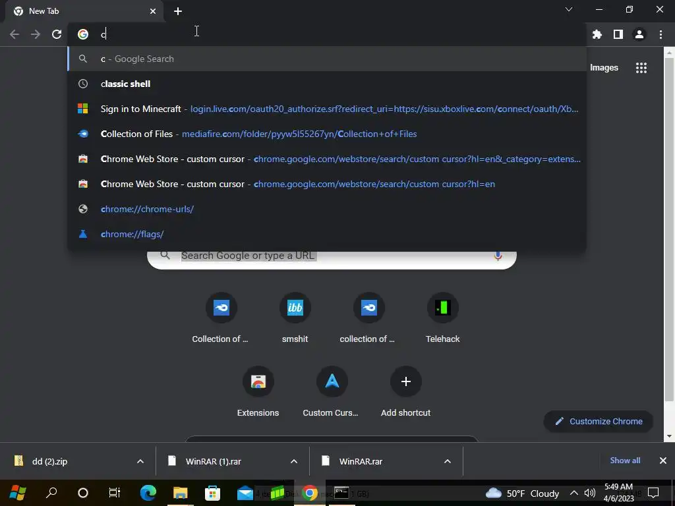Select mediafire 'Collection of Files' suggestion
Viewport: 675px width, 506px height.
tap(327, 134)
